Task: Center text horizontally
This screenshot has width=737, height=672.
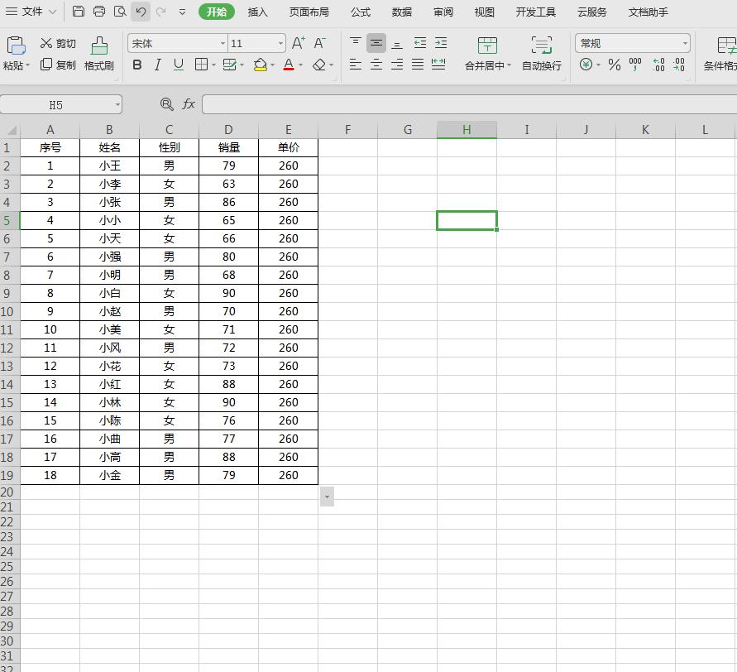Action: (376, 65)
